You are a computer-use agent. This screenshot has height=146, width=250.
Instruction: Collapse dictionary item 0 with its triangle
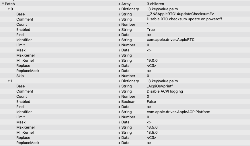pyautogui.click(x=9, y=9)
